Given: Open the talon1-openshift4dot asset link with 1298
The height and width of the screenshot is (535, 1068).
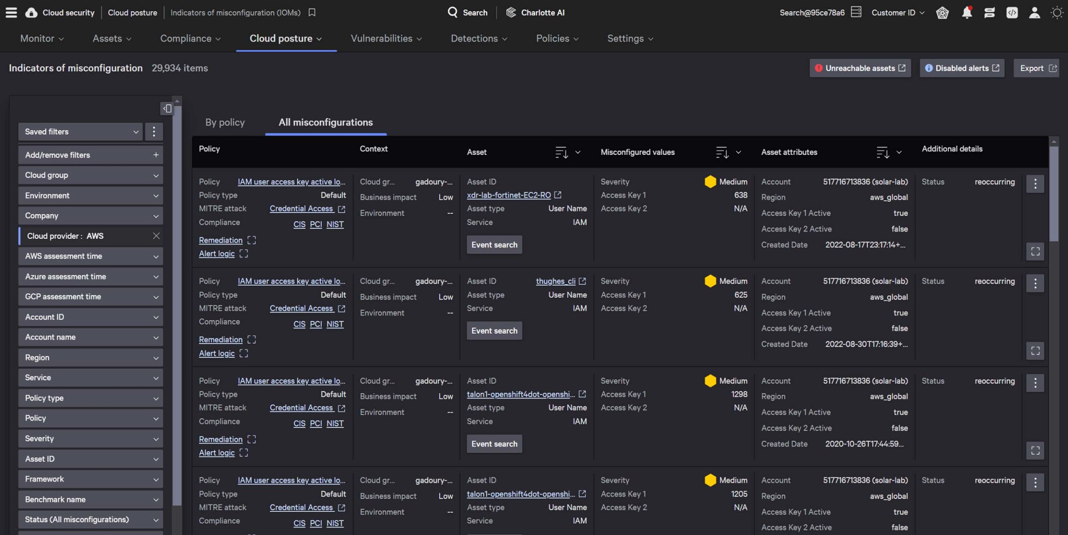Looking at the screenshot, I should coord(521,394).
